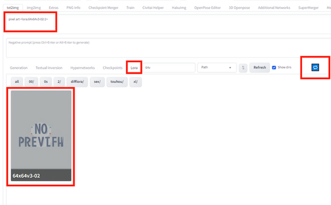Go to the PNG Info tab
This screenshot has height=205, width=331.
[x=73, y=8]
